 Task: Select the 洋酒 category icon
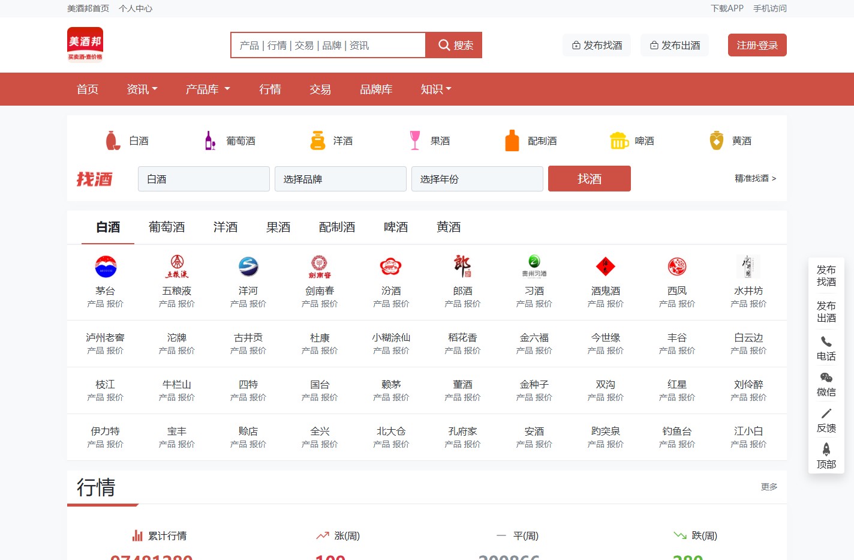[318, 140]
